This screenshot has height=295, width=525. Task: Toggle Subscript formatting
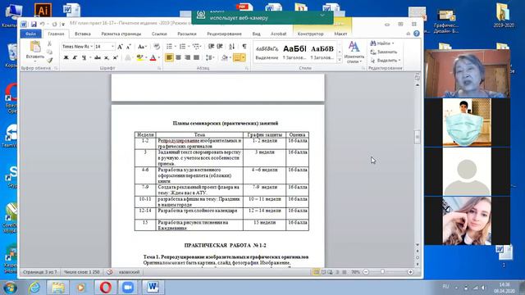107,57
